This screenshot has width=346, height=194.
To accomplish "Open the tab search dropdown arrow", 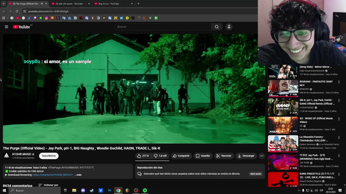I will (x=3, y=4).
